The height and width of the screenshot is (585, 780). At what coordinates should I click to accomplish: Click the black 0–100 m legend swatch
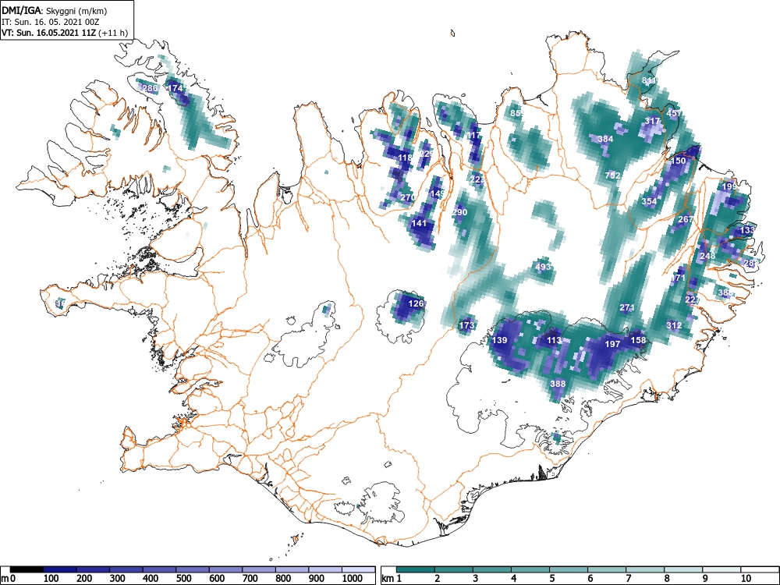click(x=27, y=569)
